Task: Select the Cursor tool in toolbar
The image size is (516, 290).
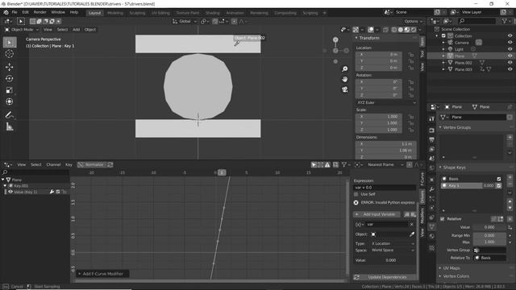Action: tap(10, 54)
